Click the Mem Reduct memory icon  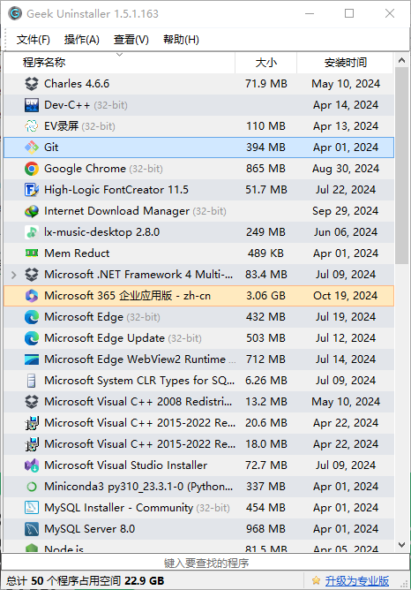(32, 253)
